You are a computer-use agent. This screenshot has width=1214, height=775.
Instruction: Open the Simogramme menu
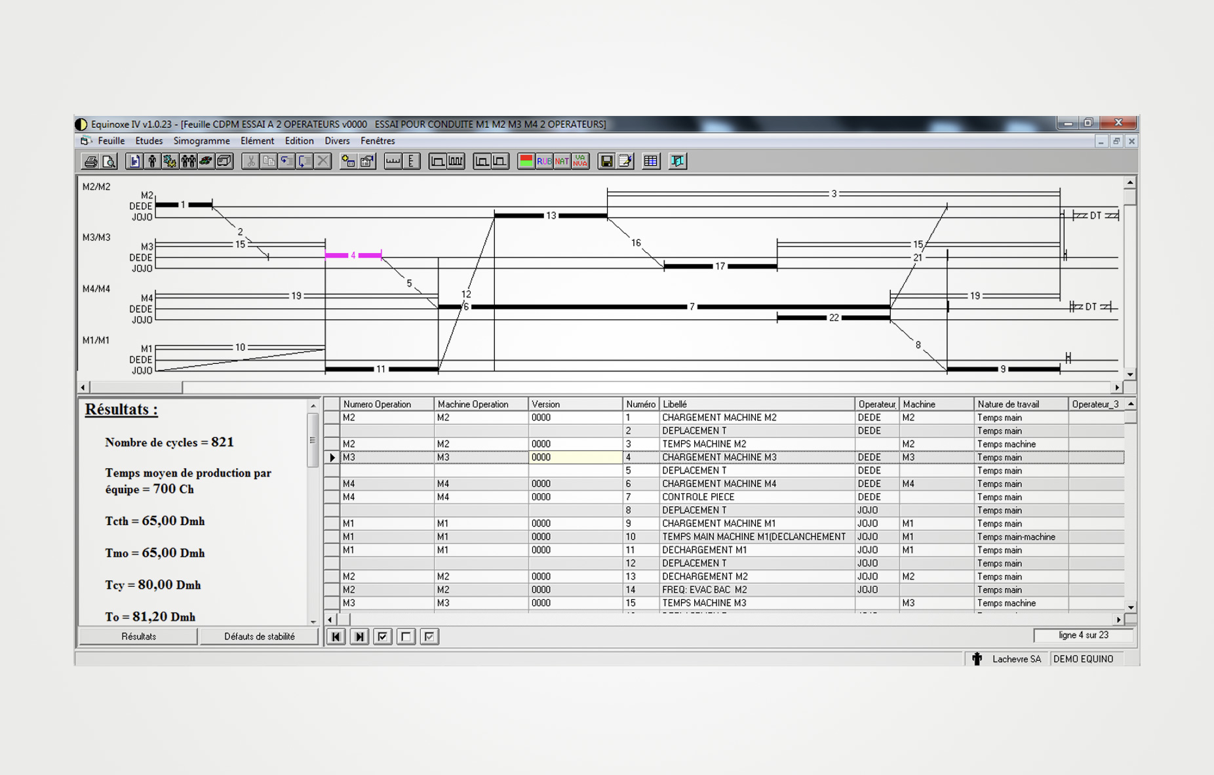pyautogui.click(x=201, y=141)
